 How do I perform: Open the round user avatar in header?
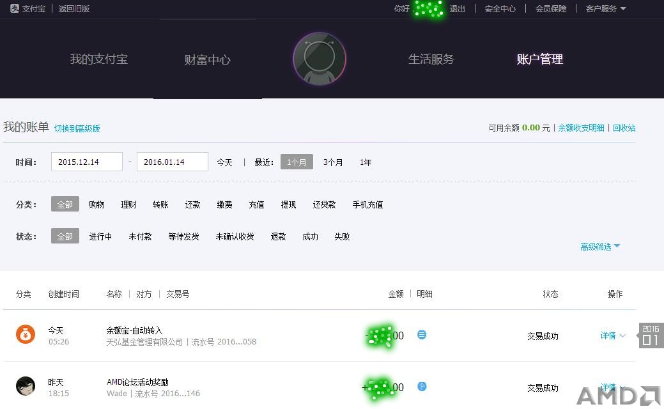(x=320, y=59)
